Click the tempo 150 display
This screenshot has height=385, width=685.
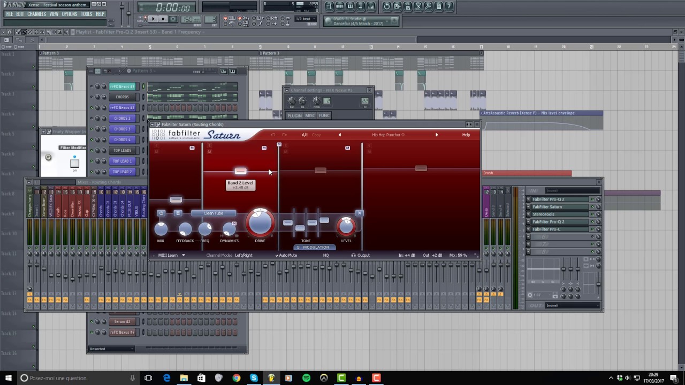(x=191, y=19)
